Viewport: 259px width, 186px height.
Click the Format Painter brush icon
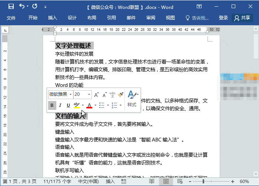tap(120, 95)
